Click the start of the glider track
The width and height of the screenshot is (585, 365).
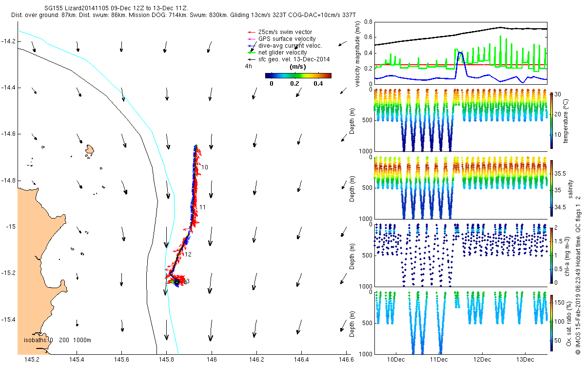[195, 146]
